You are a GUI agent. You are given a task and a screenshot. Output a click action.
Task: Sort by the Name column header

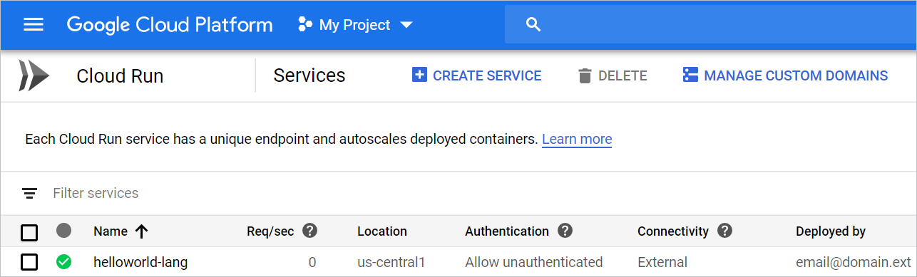click(111, 231)
